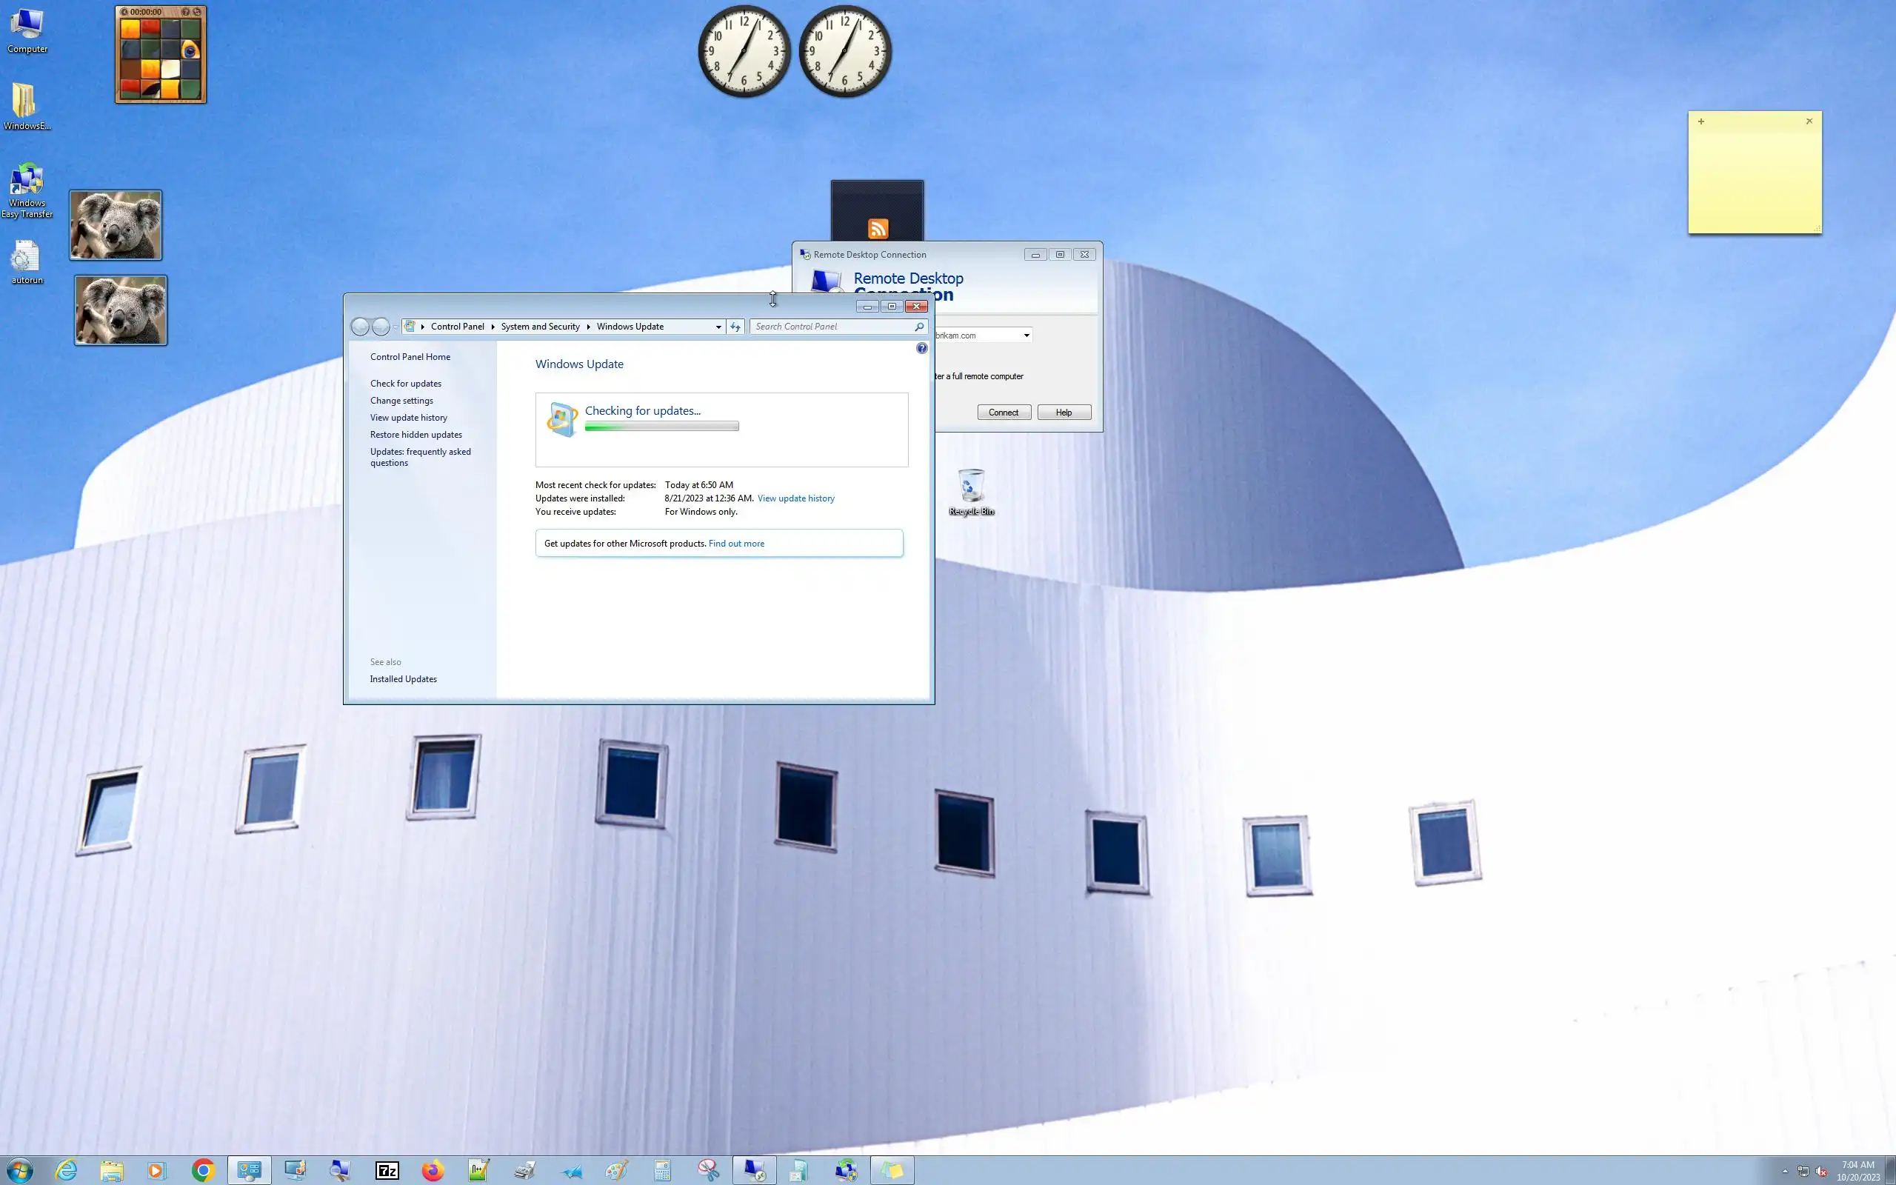
Task: Click the green update checking progress bar
Action: (x=661, y=427)
